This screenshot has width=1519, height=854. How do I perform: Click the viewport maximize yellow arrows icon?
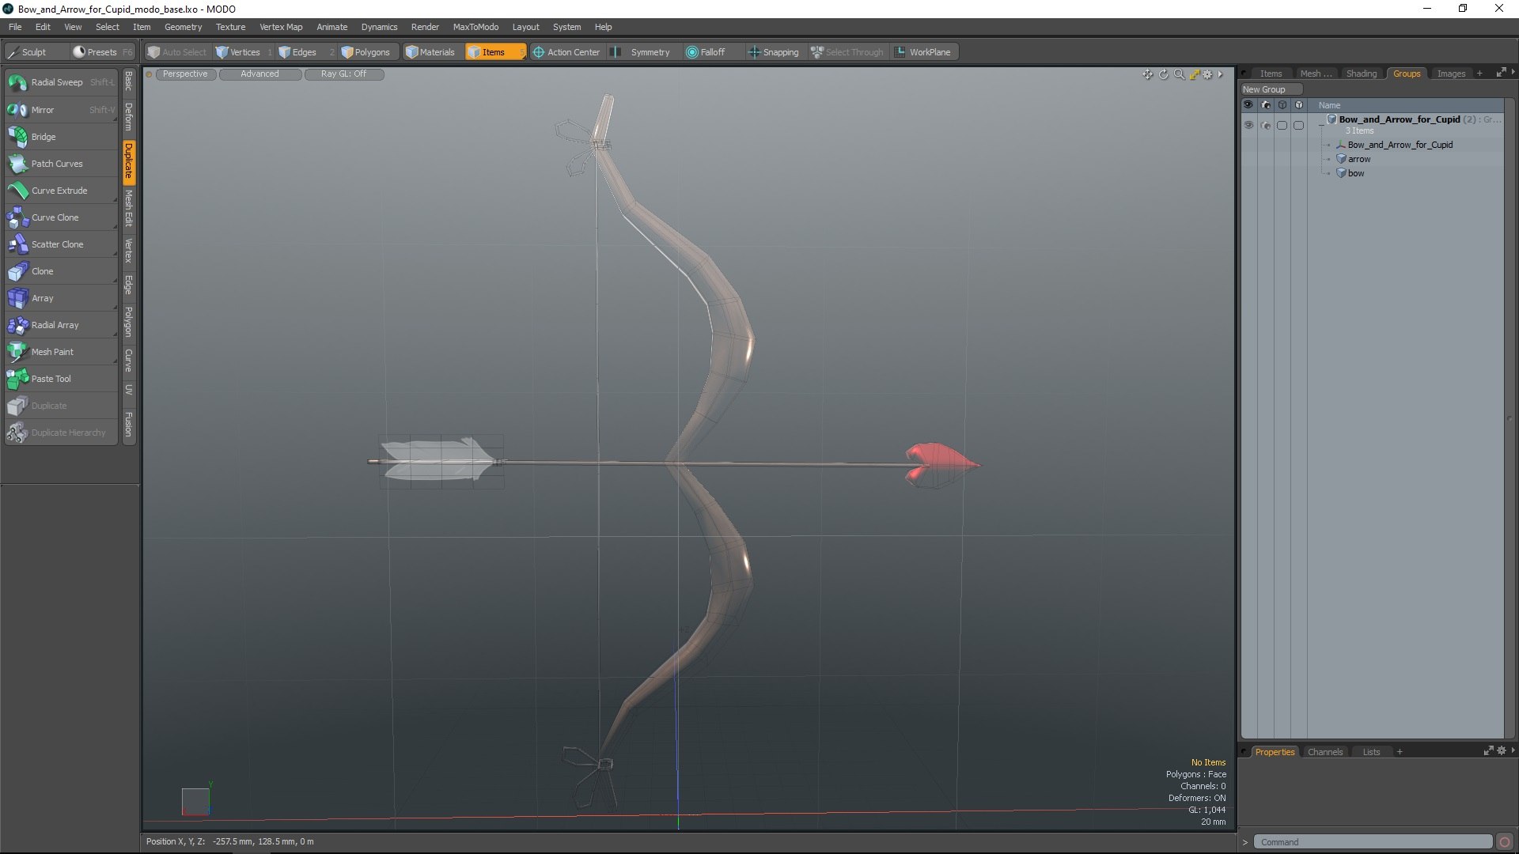point(1195,74)
